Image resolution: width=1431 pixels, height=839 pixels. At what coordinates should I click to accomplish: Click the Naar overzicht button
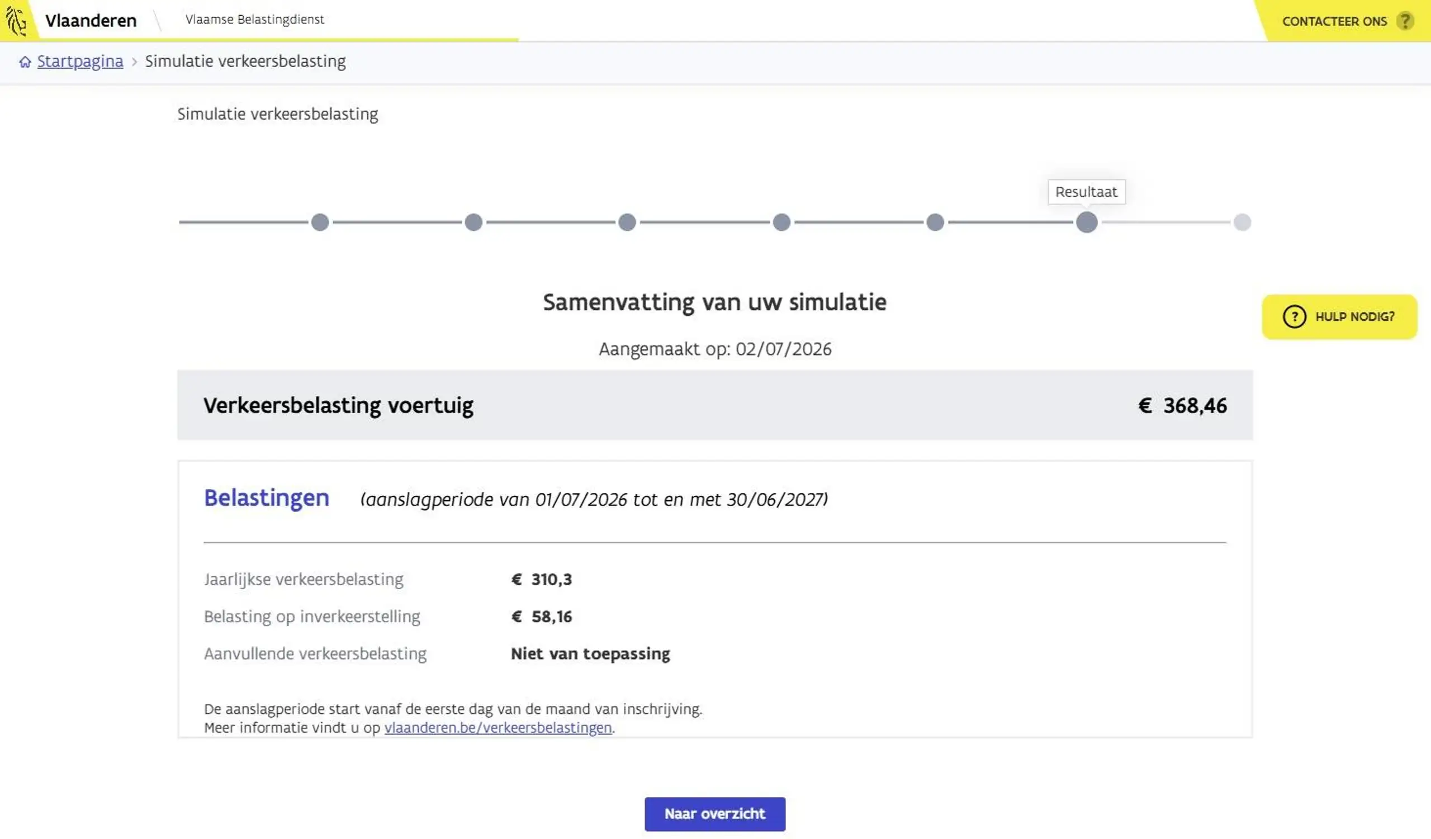[715, 814]
